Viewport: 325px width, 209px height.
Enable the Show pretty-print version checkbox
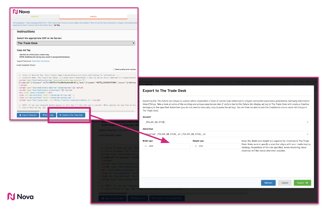[x=114, y=69]
